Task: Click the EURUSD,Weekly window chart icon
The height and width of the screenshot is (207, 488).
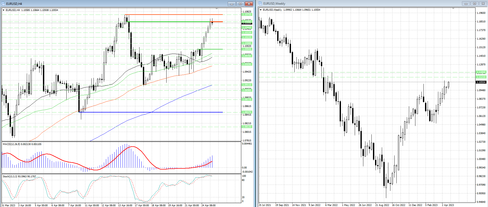Action: tap(260, 4)
